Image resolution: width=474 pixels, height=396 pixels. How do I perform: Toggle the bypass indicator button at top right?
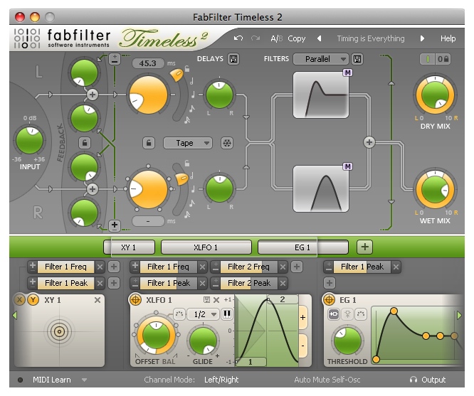428,59
